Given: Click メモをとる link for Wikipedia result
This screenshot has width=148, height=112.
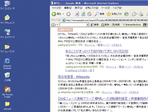Looking at the screenshot, I should pyautogui.click(x=134, y=92).
